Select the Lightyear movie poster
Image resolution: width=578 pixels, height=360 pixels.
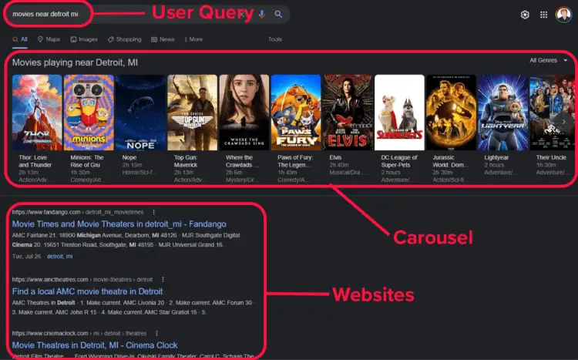pos(503,113)
